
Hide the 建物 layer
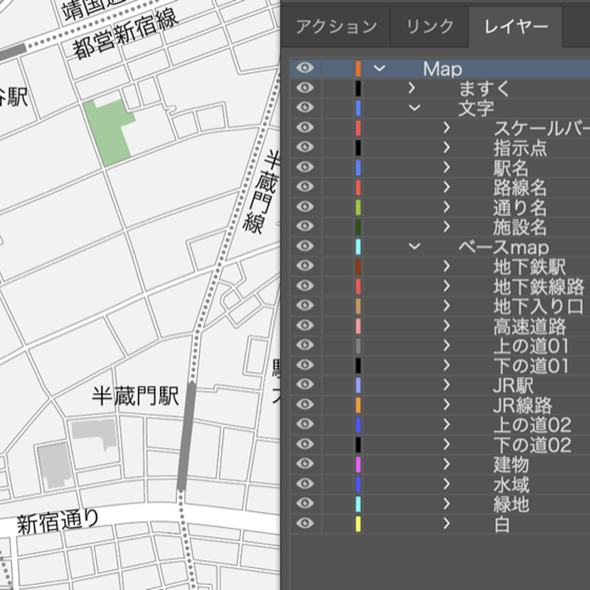click(305, 464)
